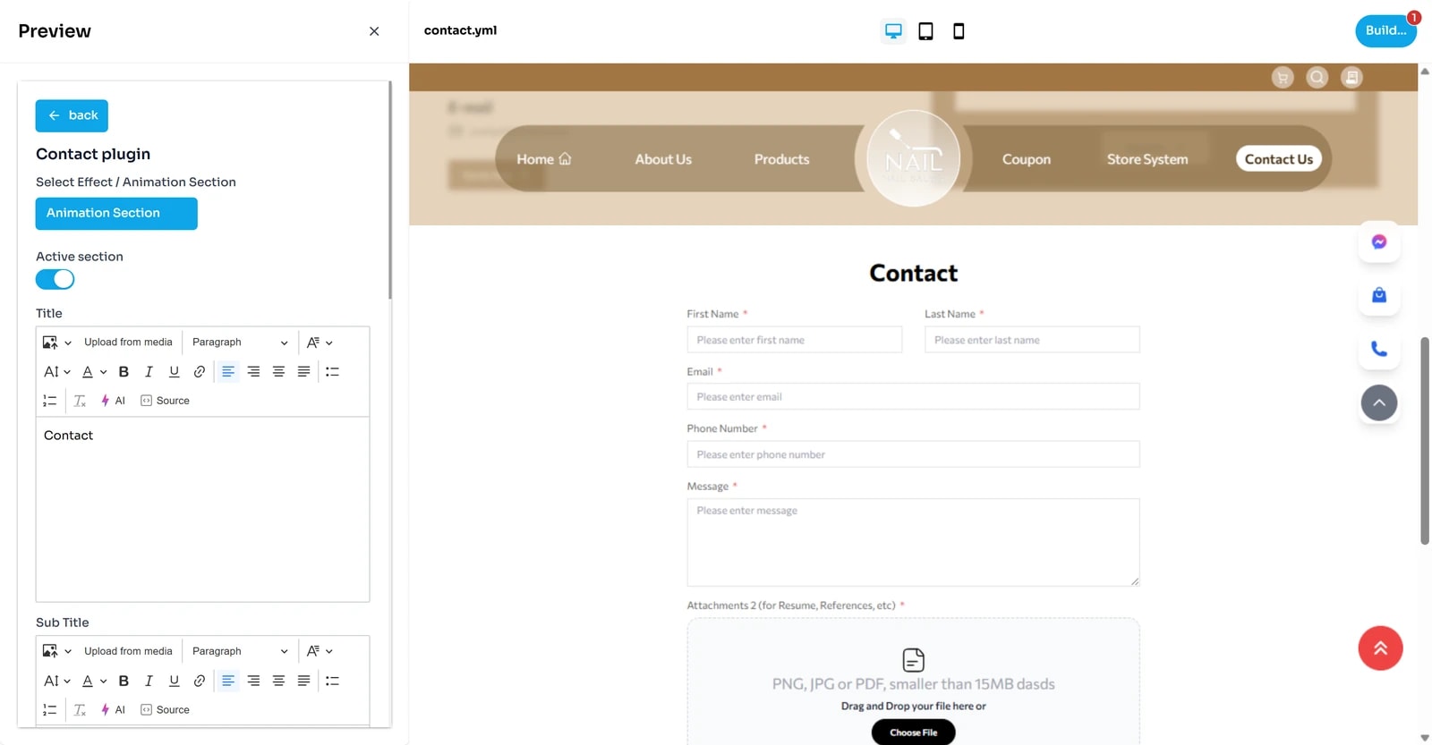The image size is (1432, 745).
Task: Open the Store System page in site navigation
Action: pyautogui.click(x=1147, y=159)
